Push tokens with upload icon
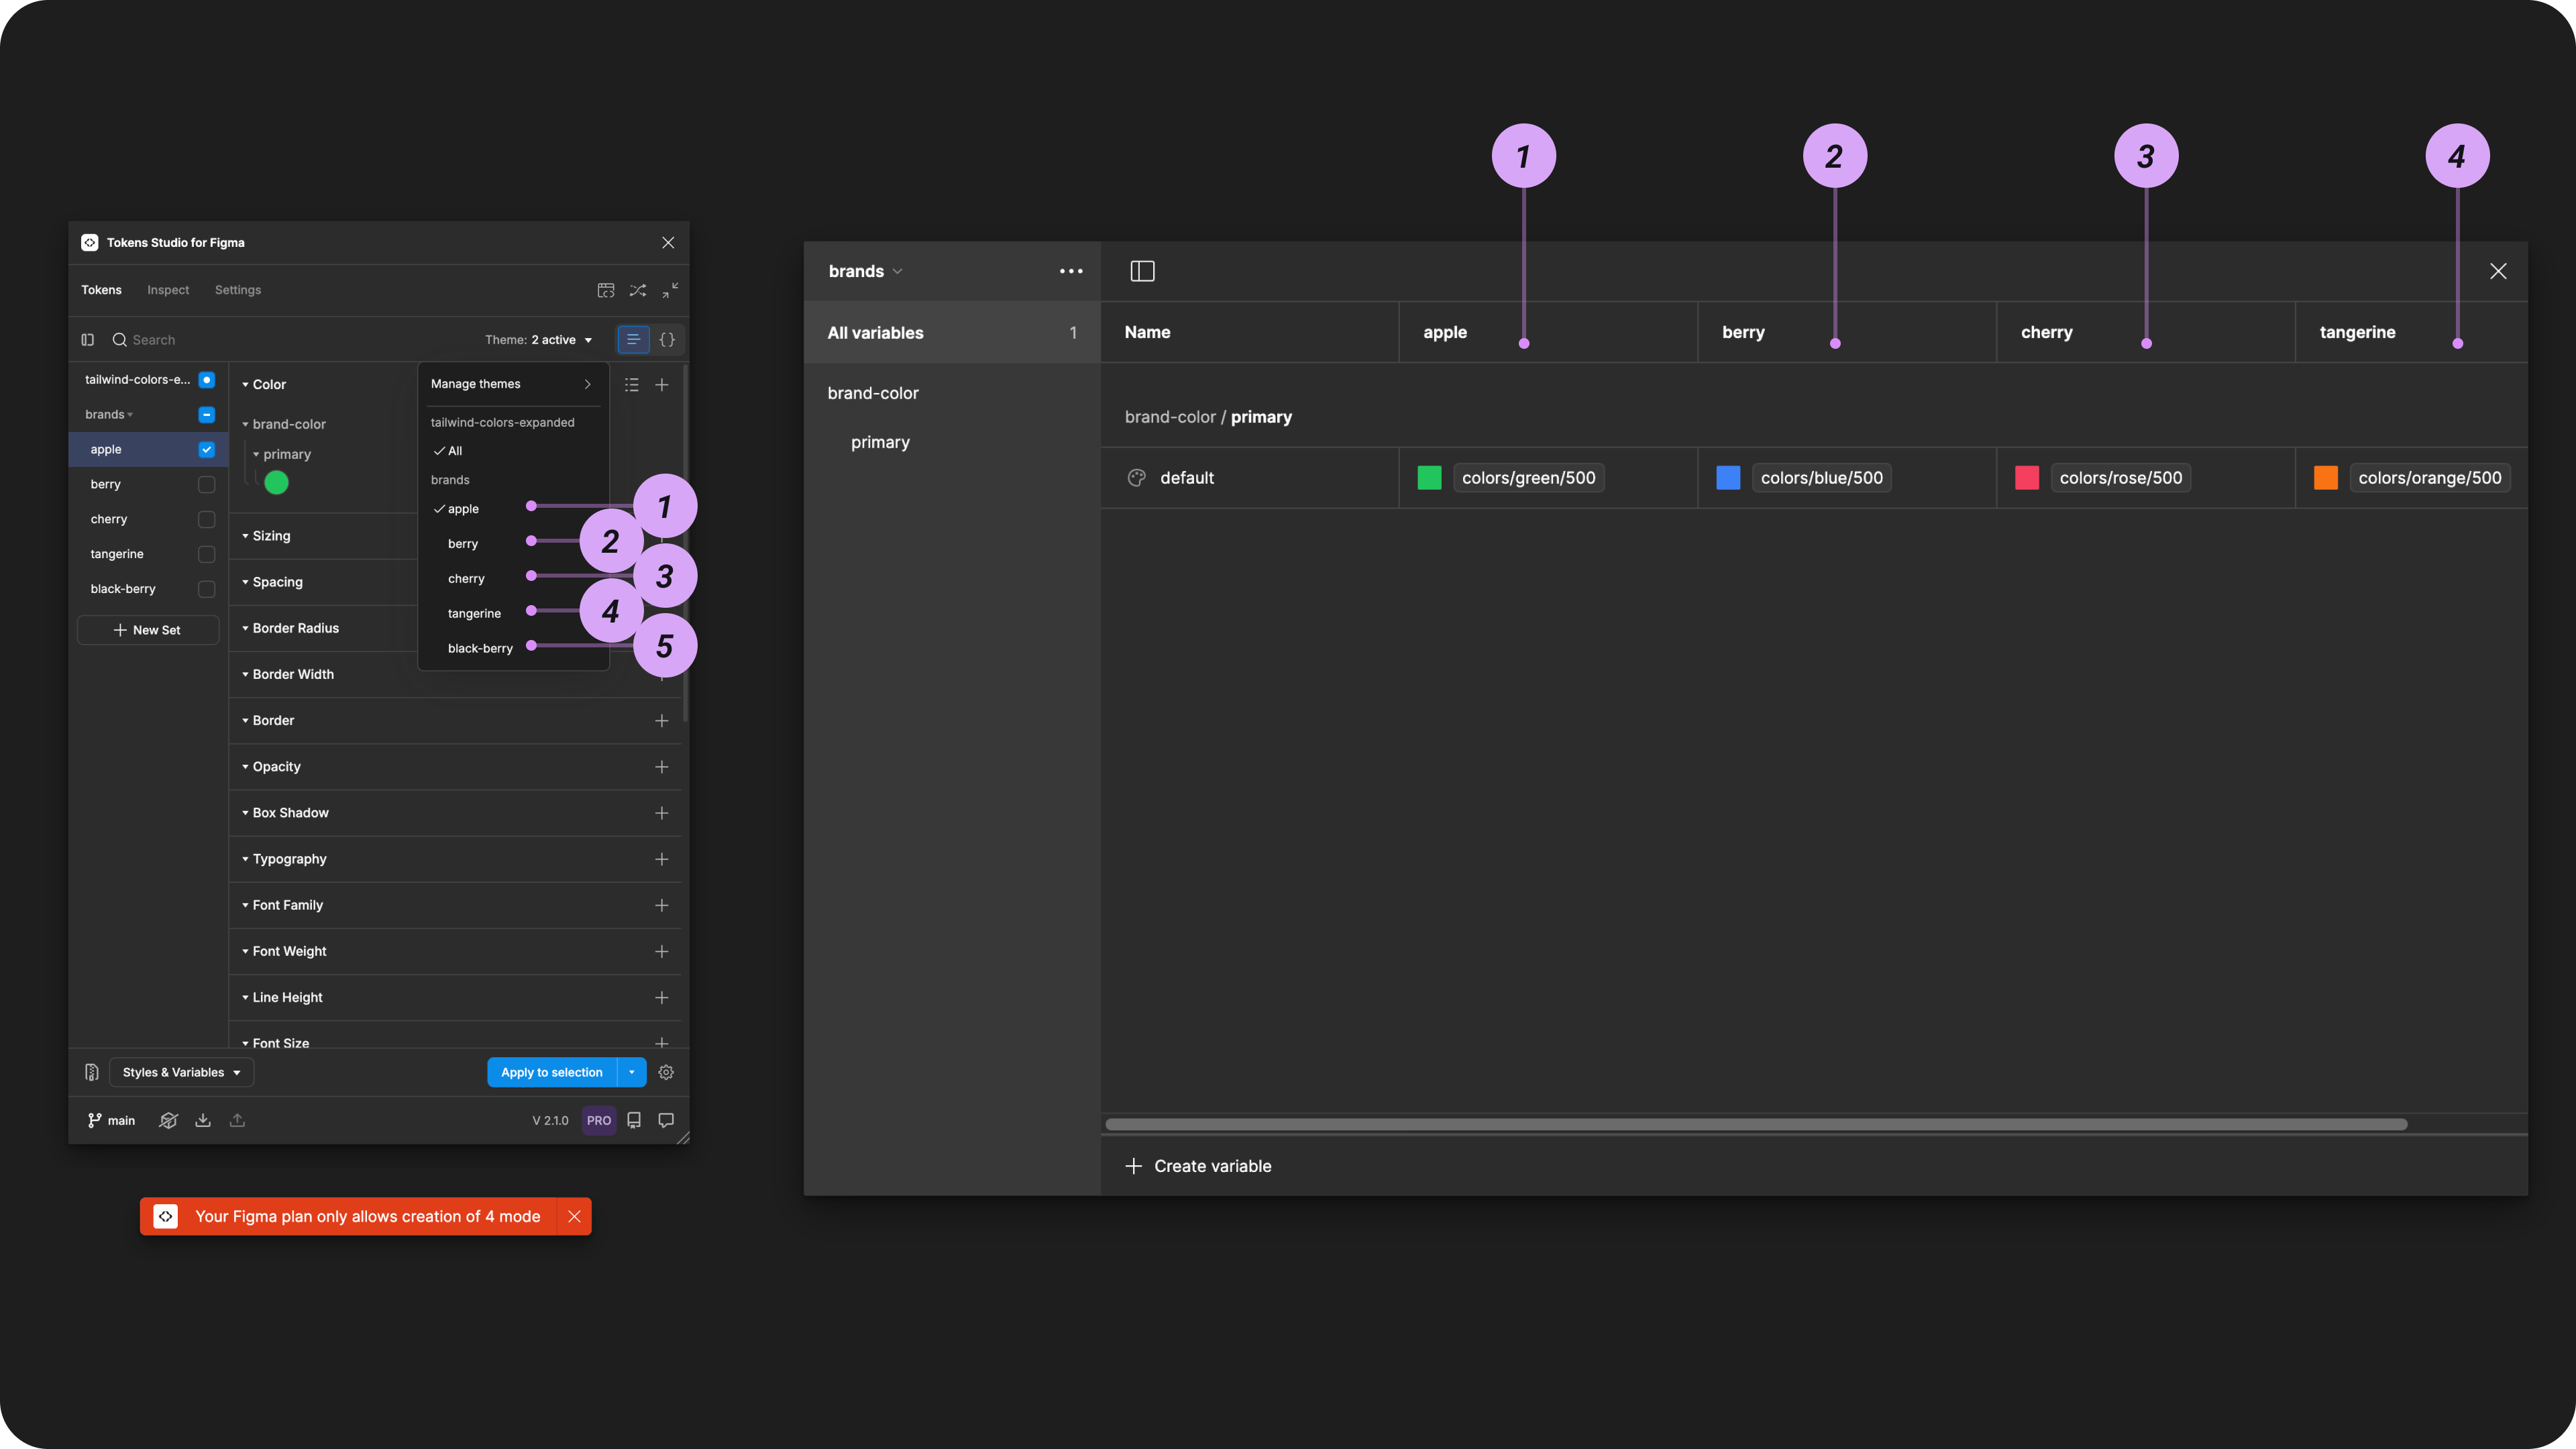 pyautogui.click(x=237, y=1120)
